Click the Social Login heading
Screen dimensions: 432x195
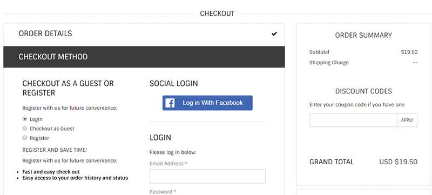[173, 83]
